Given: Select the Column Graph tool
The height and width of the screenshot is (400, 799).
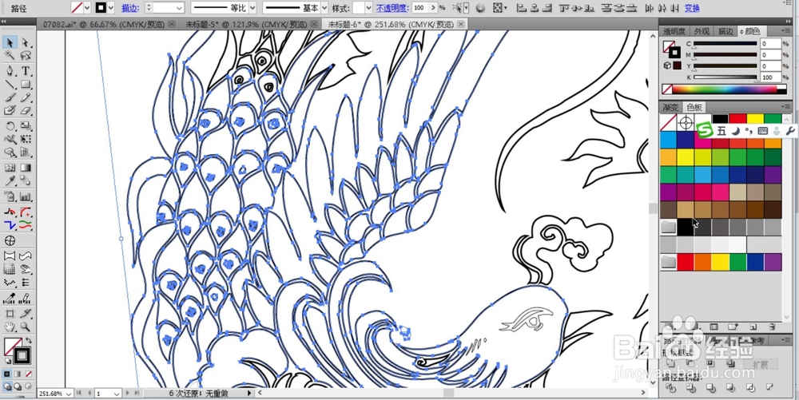Looking at the screenshot, I should 26,196.
